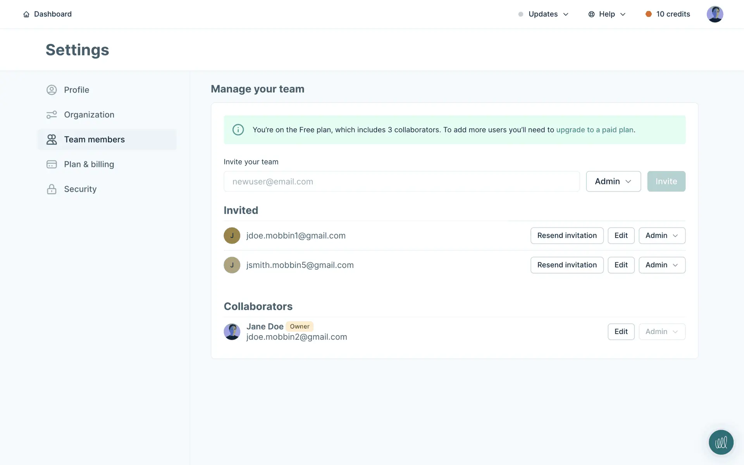Click the invite email input field
Image resolution: width=744 pixels, height=465 pixels.
(x=401, y=181)
